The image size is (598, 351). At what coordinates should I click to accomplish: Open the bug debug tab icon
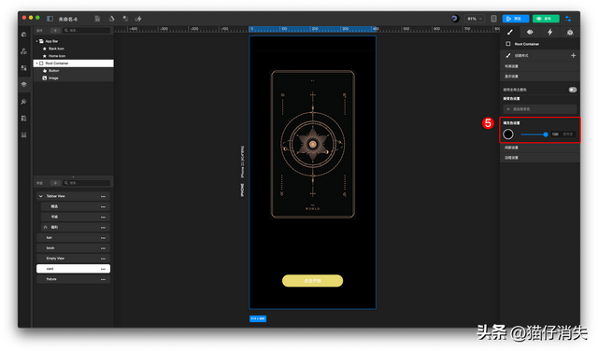point(570,32)
